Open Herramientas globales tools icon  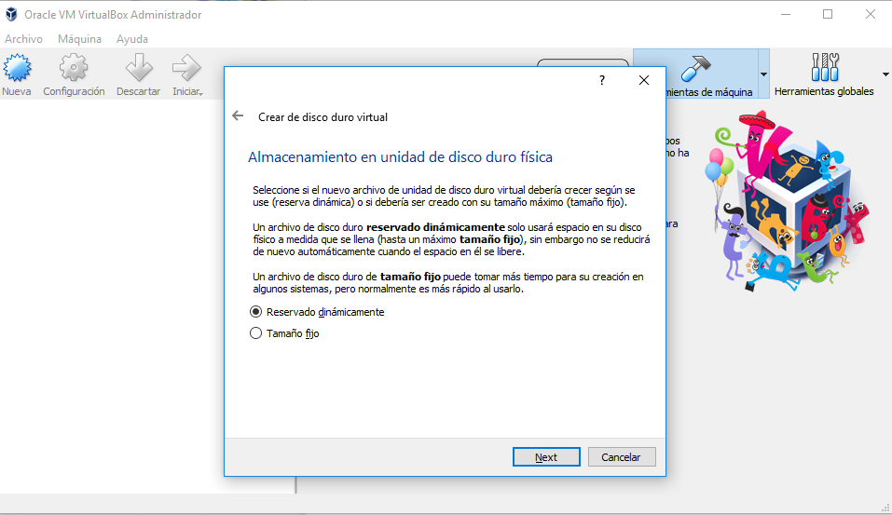[824, 68]
